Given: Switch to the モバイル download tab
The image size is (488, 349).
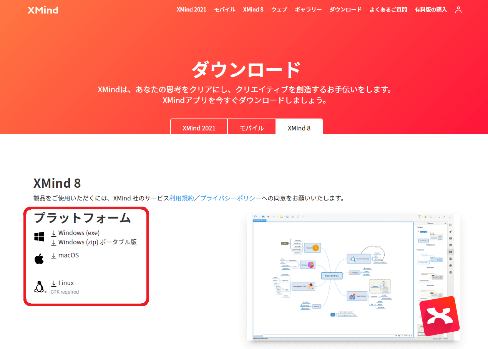Looking at the screenshot, I should (x=252, y=128).
